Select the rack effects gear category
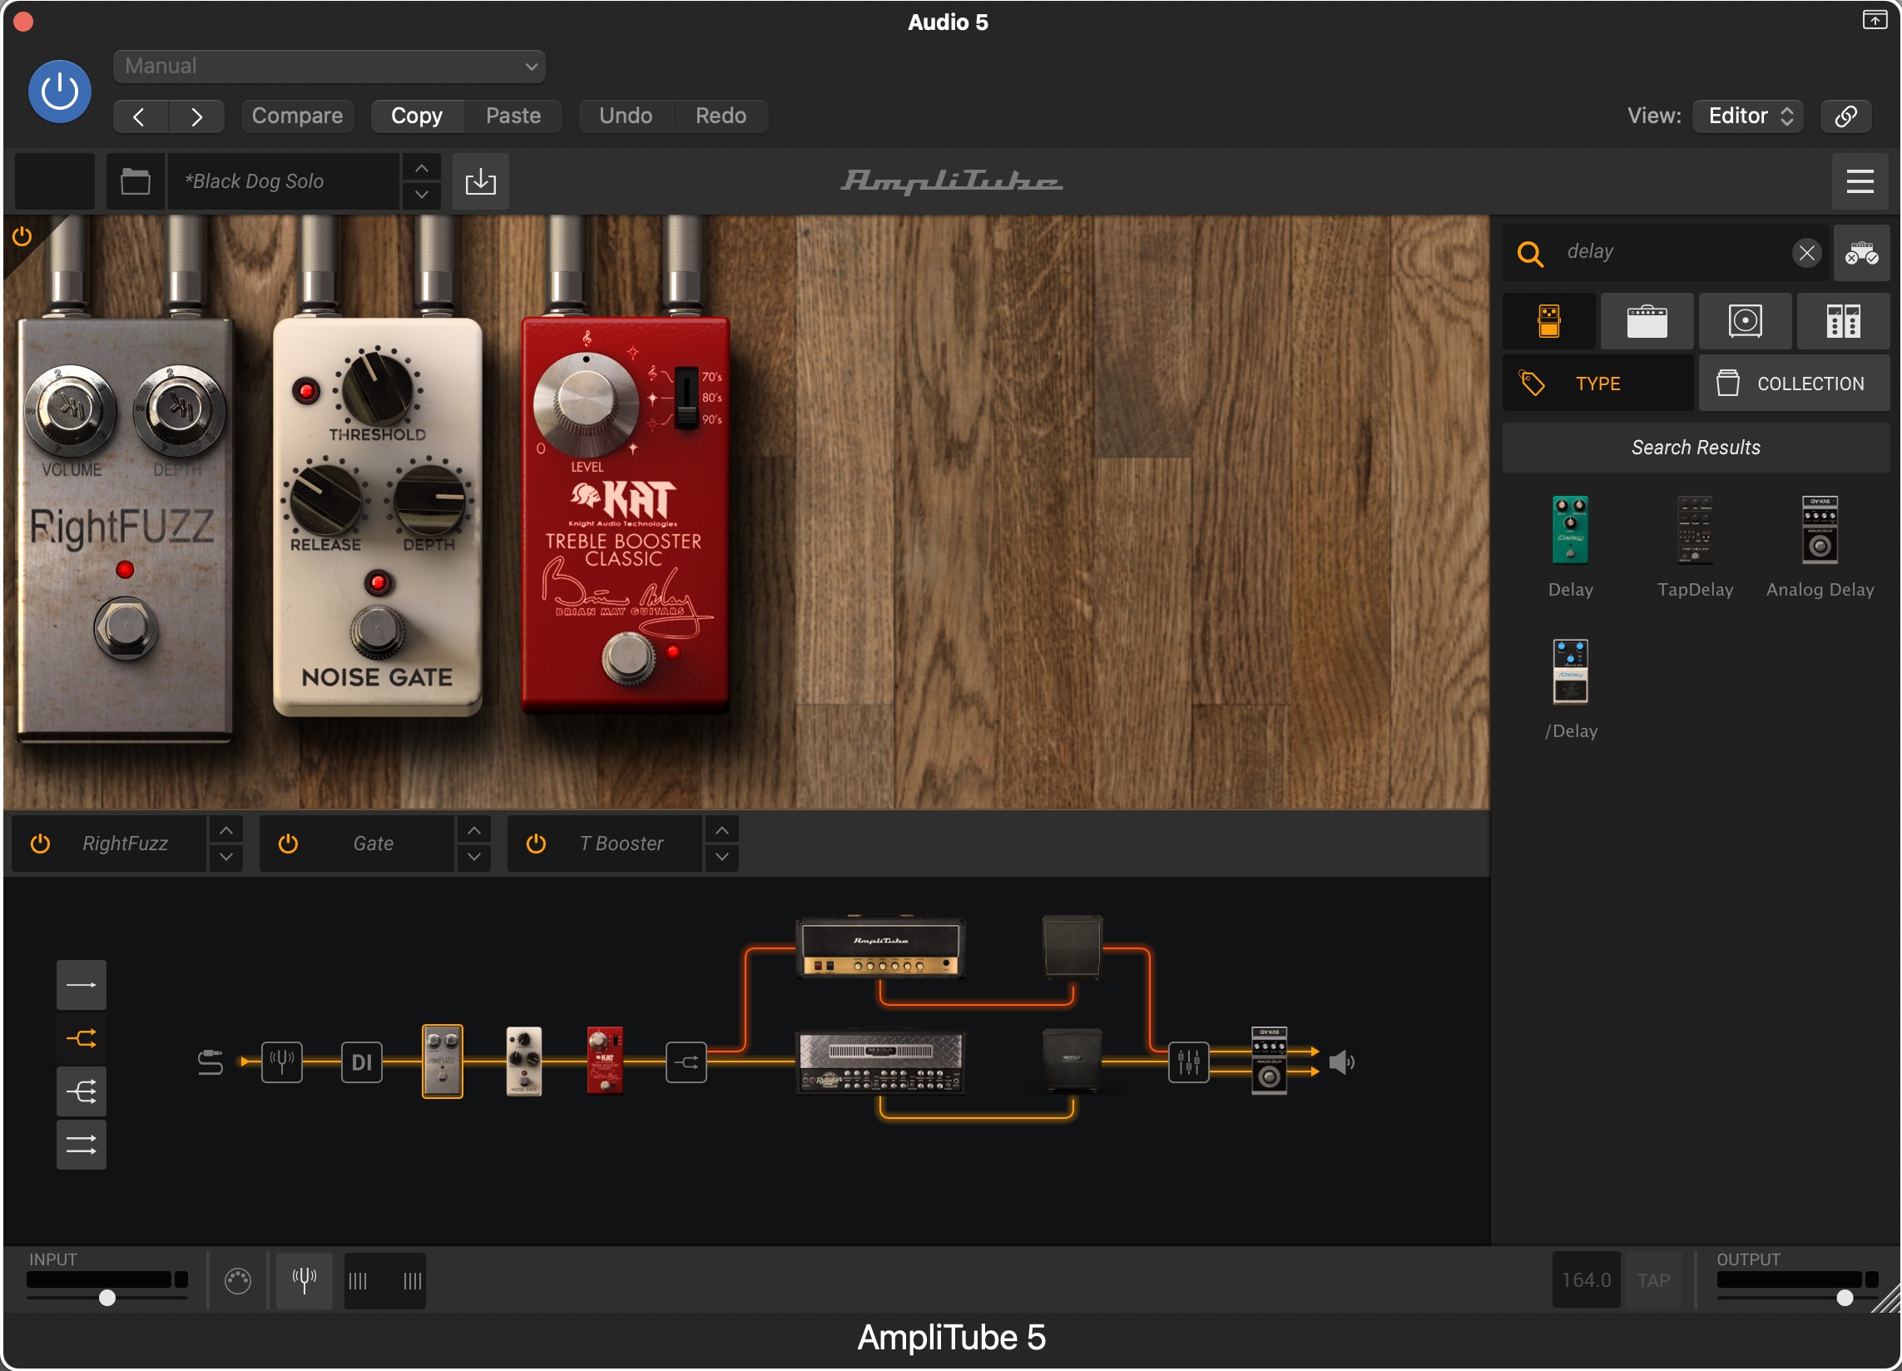 click(1843, 321)
